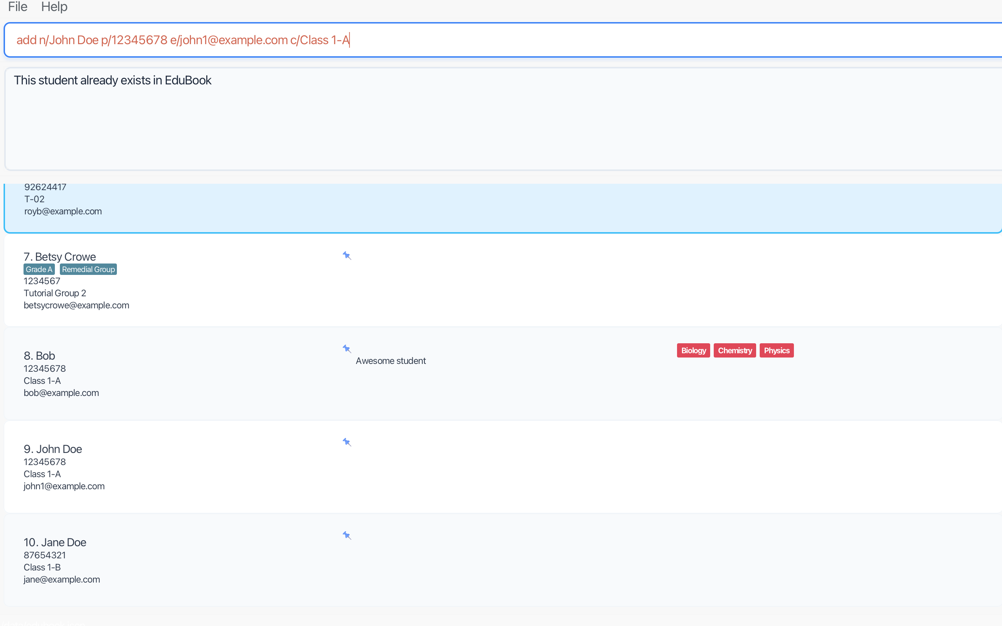Viewport: 1002px width, 626px height.
Task: Click pin icon on Bob's card
Action: (347, 349)
